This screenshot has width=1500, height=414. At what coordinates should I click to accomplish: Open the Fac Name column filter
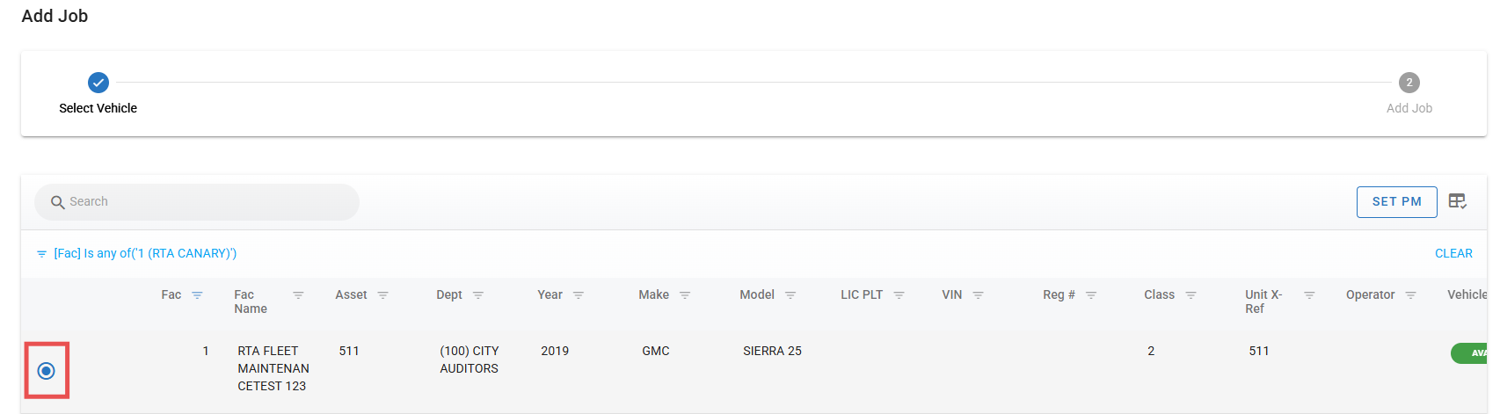298,295
